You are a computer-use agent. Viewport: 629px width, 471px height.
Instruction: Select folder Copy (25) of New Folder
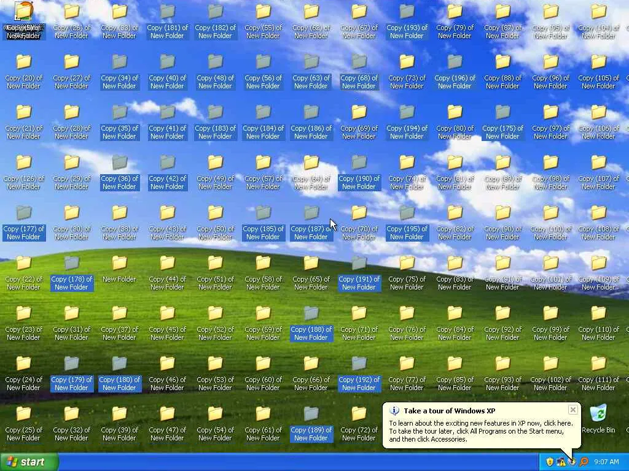tap(23, 424)
